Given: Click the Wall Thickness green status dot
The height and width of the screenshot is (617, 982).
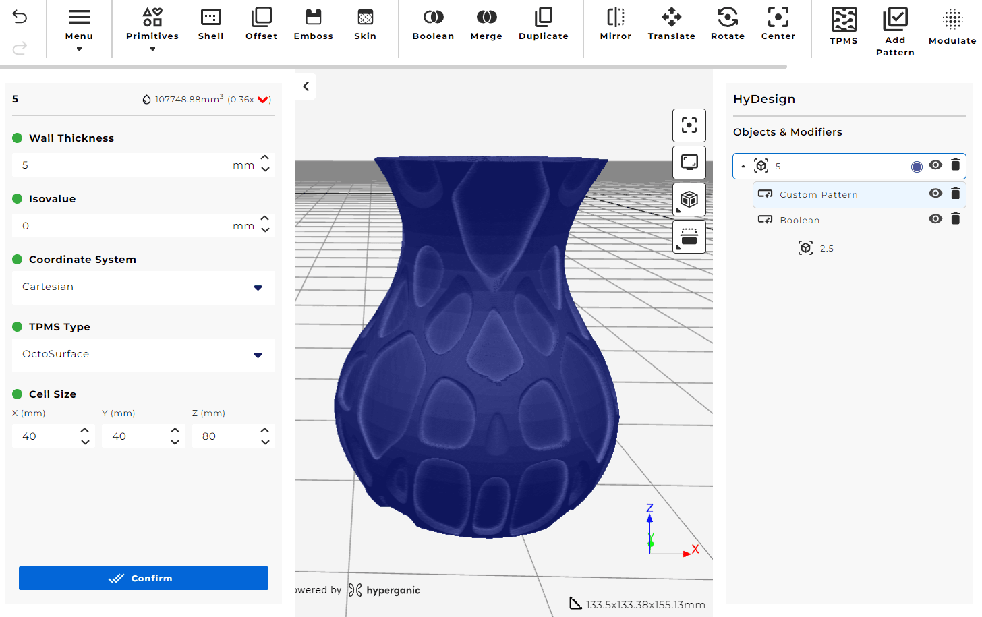Looking at the screenshot, I should 18,138.
